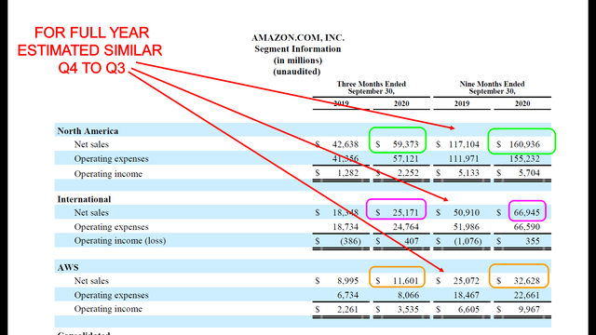Click the 2020 header under Three Months Ended
The image size is (596, 335).
click(401, 103)
